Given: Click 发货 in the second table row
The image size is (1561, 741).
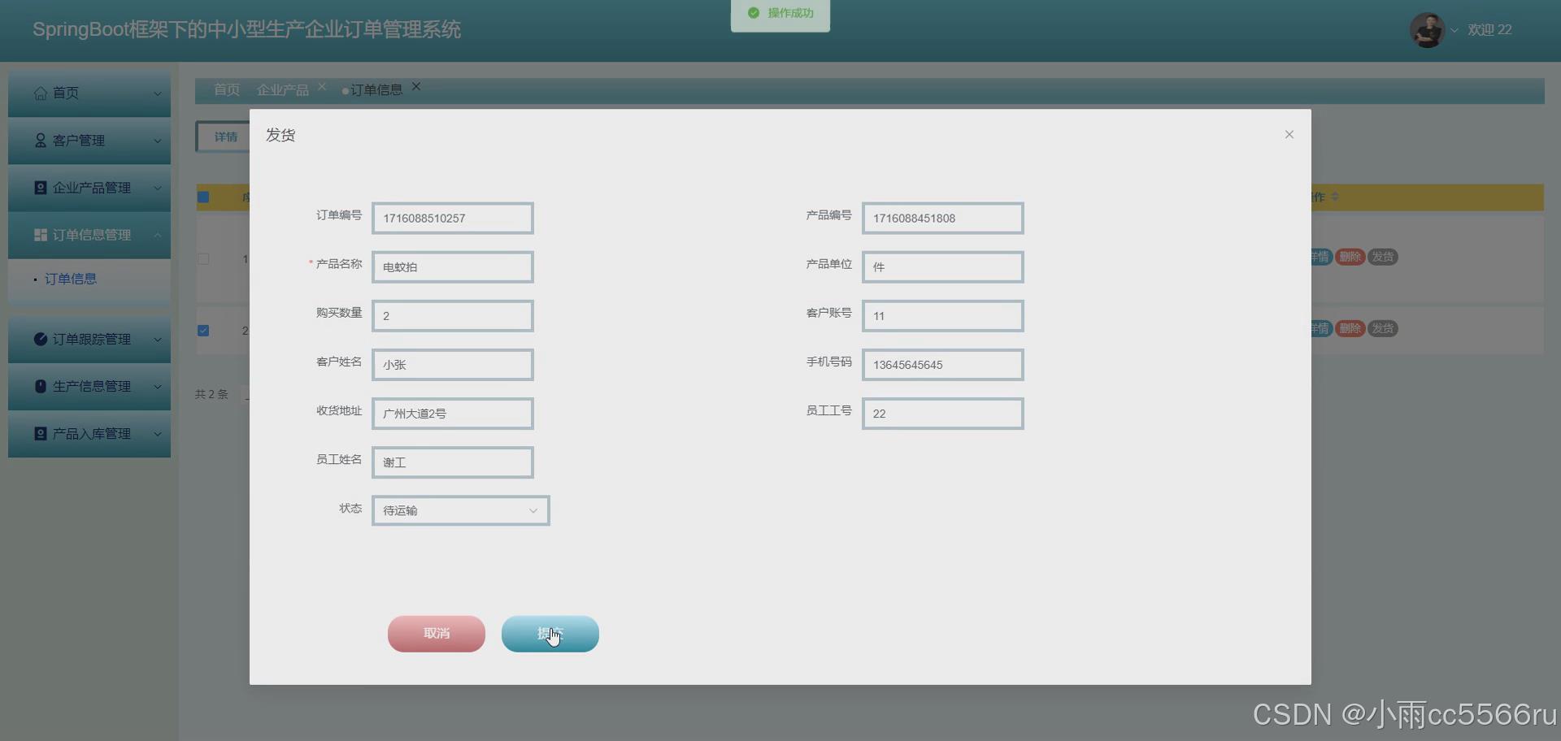Looking at the screenshot, I should (x=1383, y=328).
